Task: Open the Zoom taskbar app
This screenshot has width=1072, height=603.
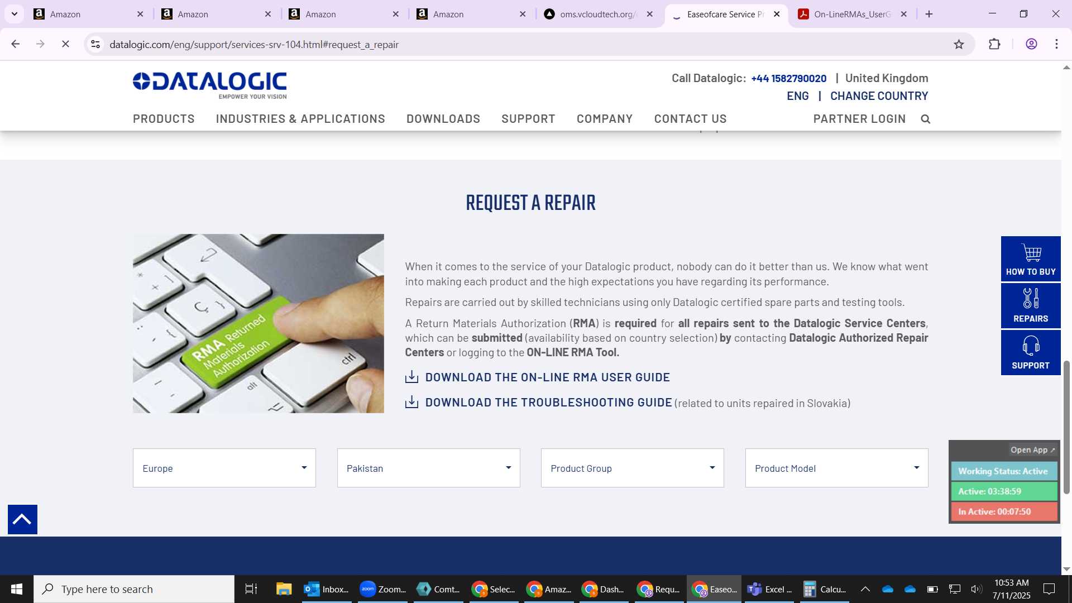Action: tap(383, 589)
